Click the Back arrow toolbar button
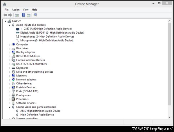Image resolution: width=174 pixels, height=132 pixels. pos(5,15)
